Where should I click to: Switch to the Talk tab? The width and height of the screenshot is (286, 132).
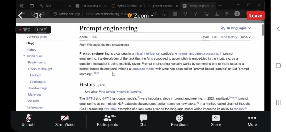(x=94, y=37)
